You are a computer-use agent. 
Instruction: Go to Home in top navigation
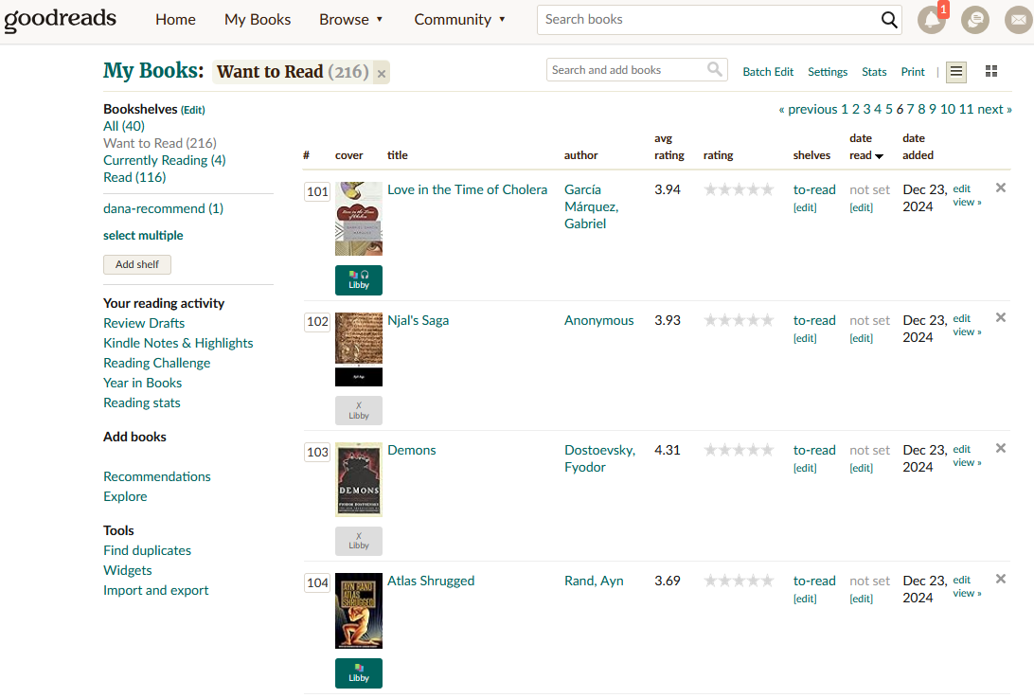click(175, 20)
